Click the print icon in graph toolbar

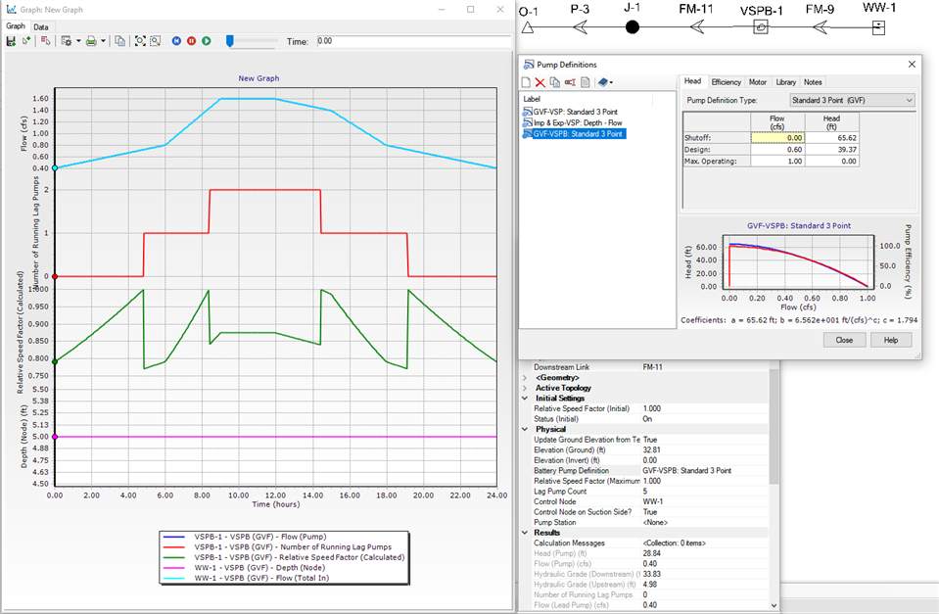coord(90,41)
